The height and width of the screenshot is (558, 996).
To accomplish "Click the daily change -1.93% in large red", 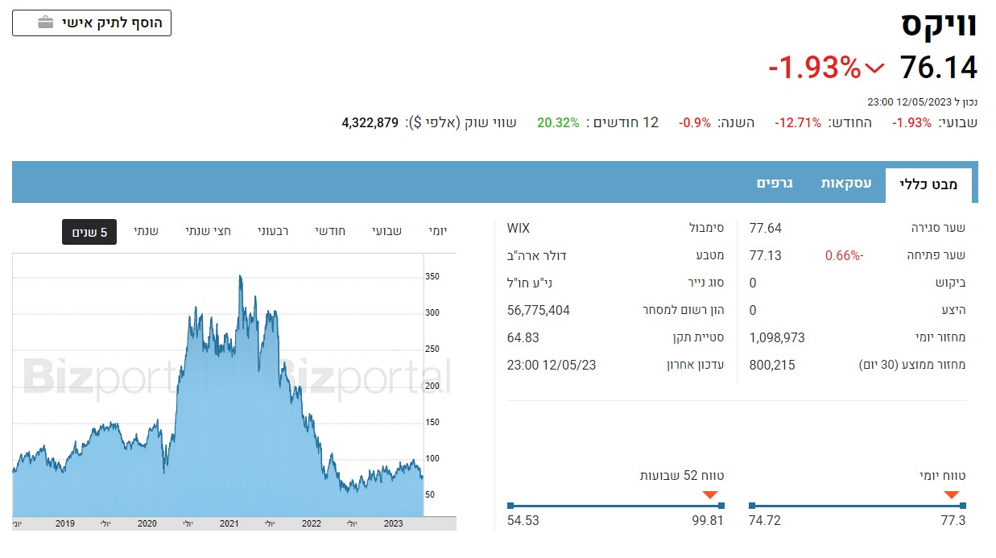I will [x=814, y=68].
